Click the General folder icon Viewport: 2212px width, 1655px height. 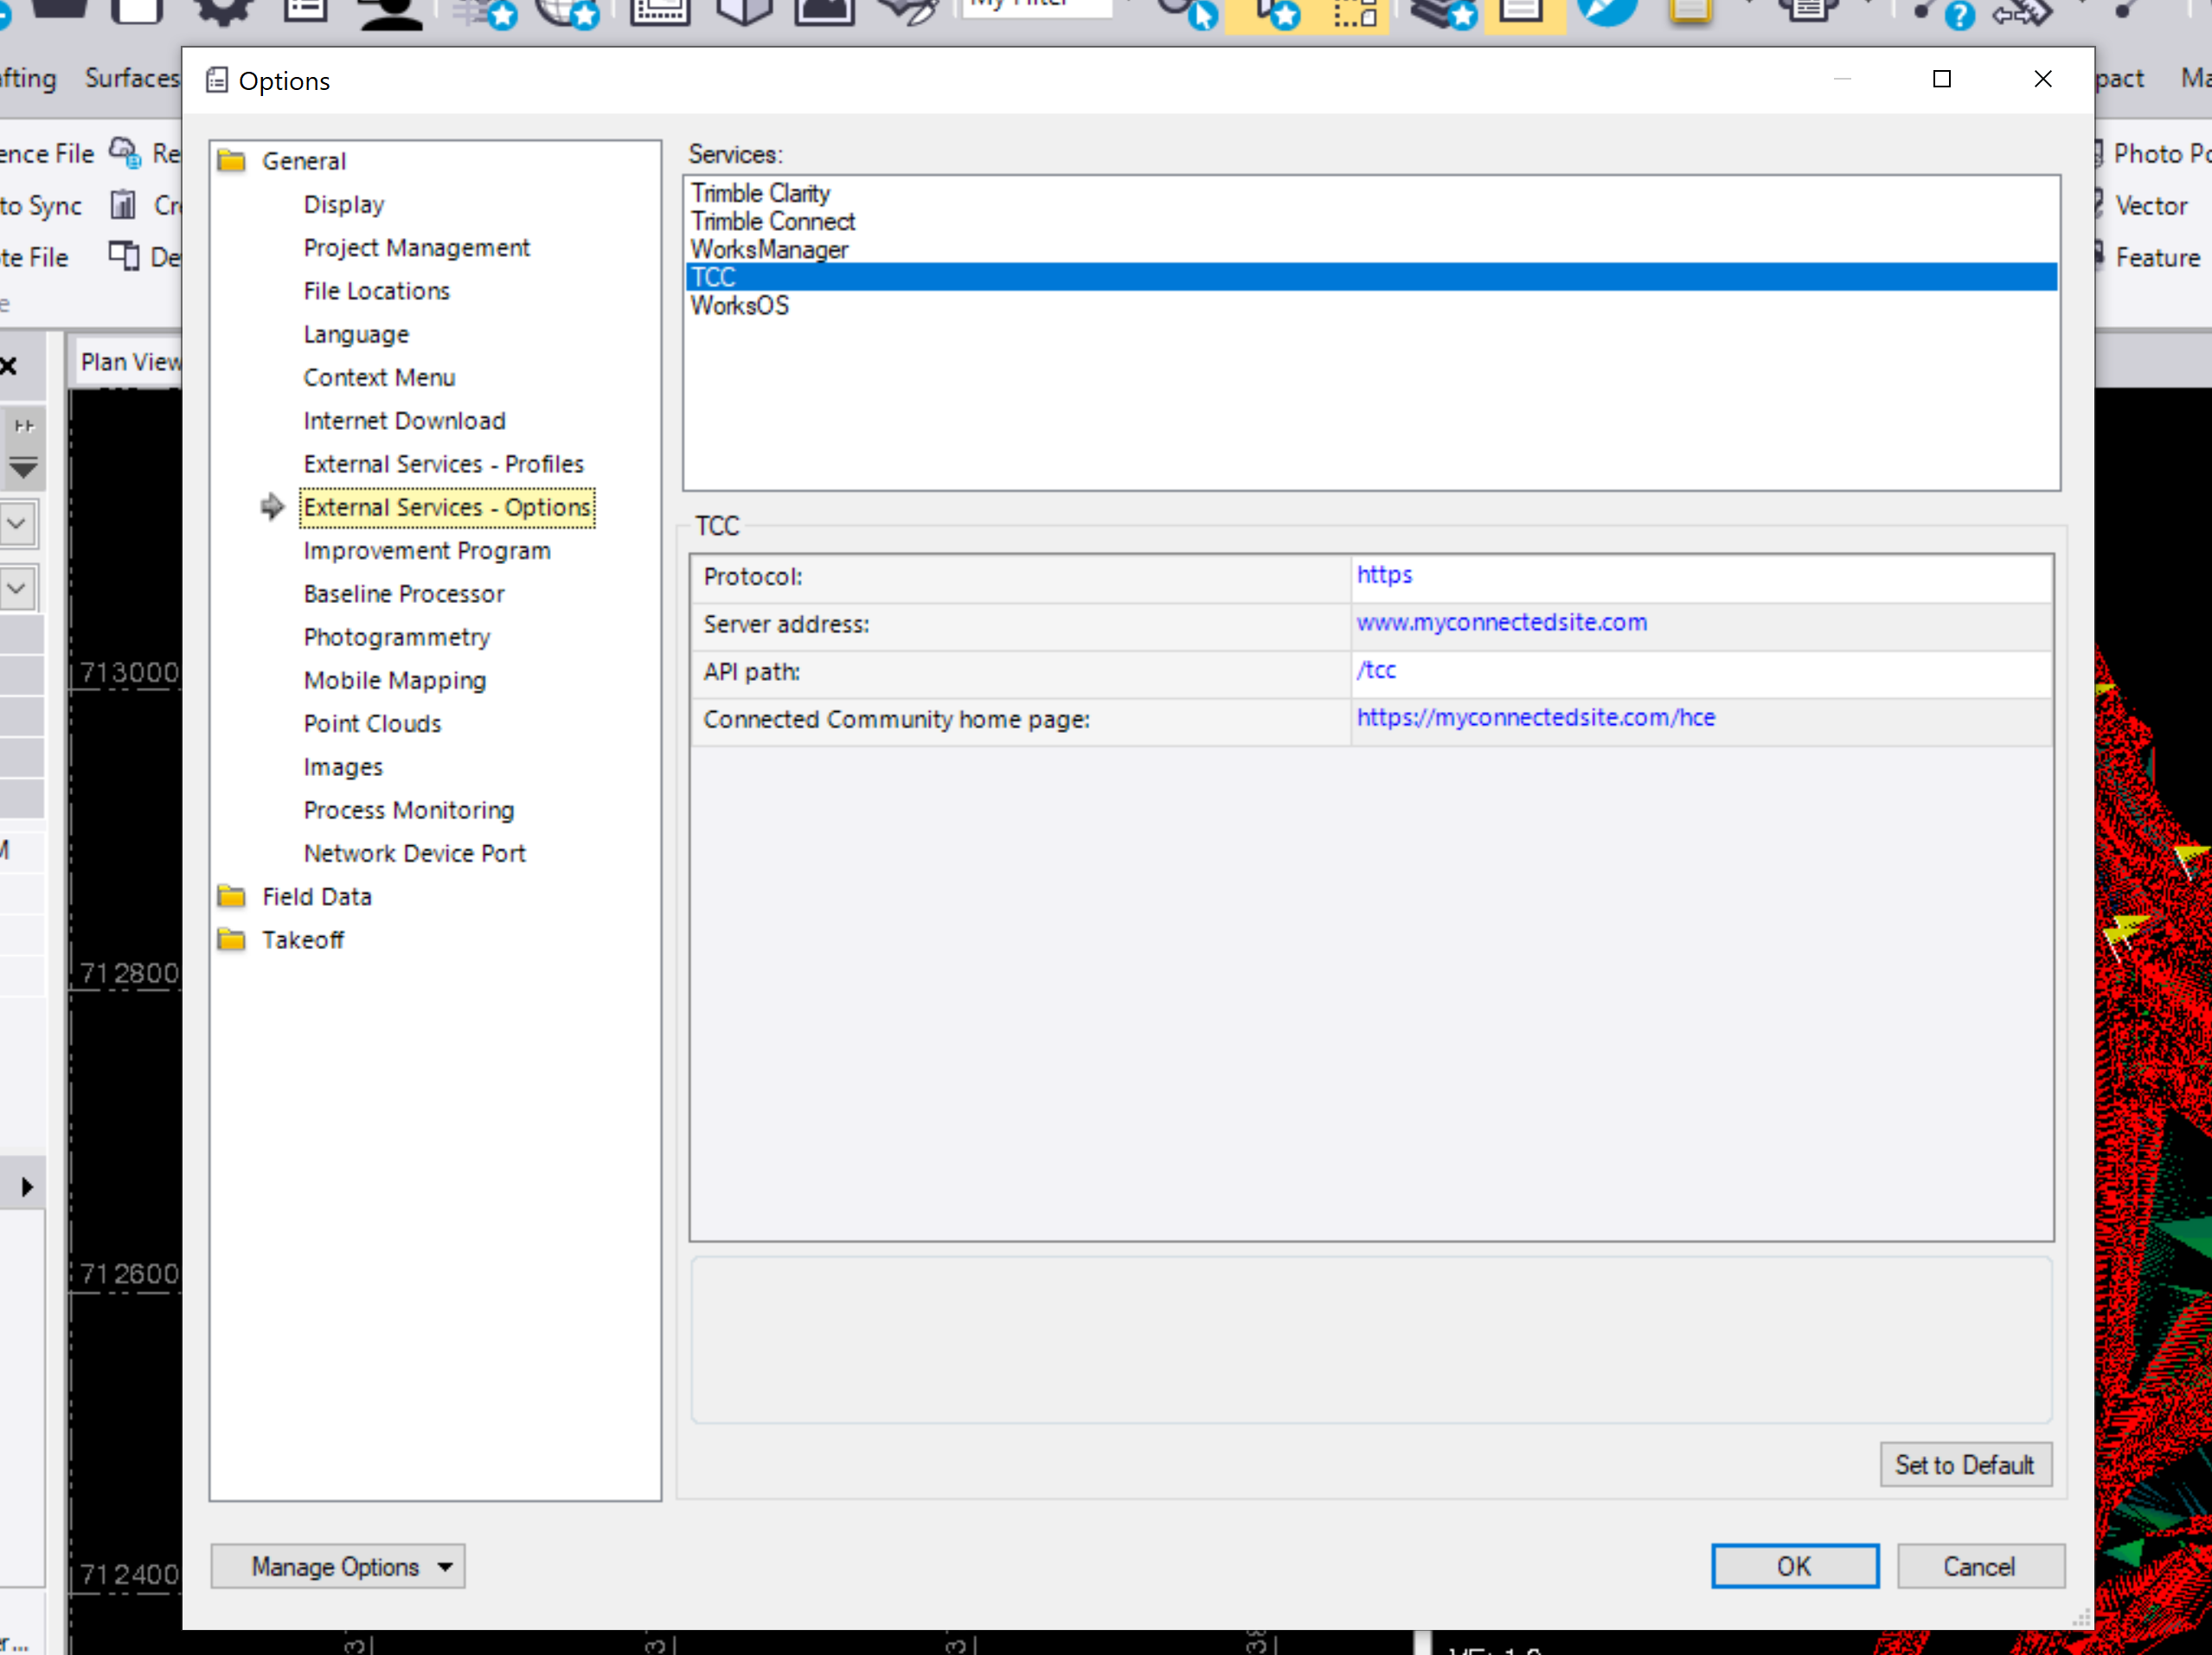(232, 161)
